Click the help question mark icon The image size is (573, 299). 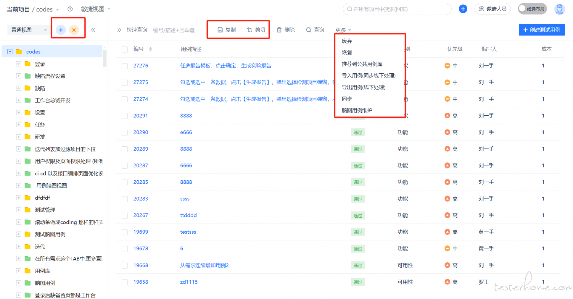(70, 9)
